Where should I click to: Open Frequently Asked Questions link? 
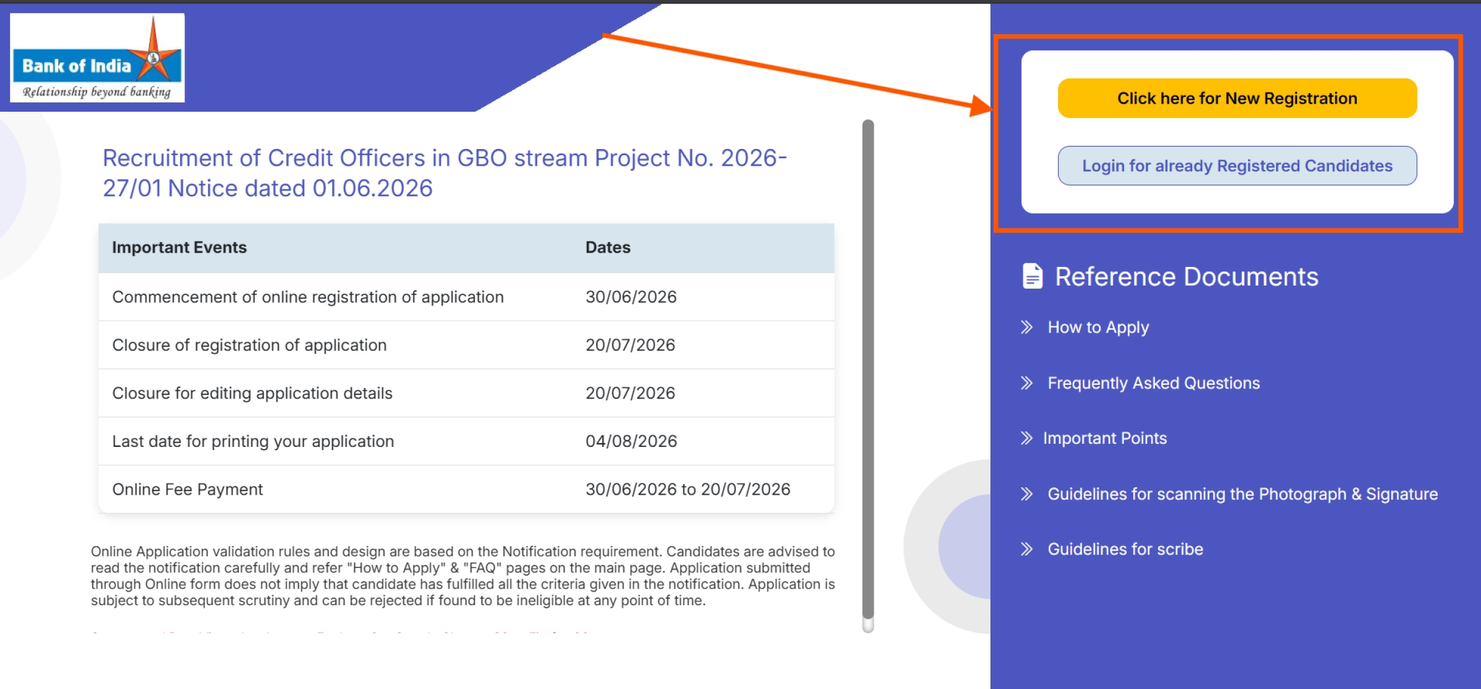pyautogui.click(x=1154, y=383)
